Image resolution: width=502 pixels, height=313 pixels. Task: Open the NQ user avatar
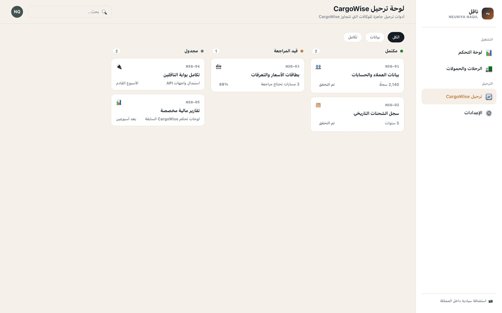(17, 12)
